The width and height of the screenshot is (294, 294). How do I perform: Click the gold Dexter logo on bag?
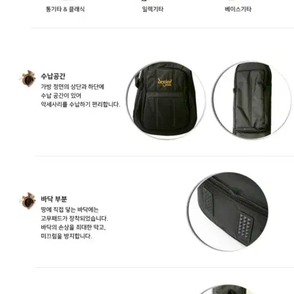(x=164, y=82)
